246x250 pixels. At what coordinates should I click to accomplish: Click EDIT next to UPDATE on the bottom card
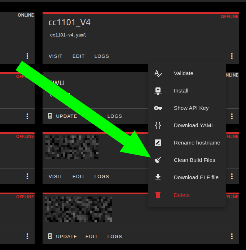tap(92, 236)
